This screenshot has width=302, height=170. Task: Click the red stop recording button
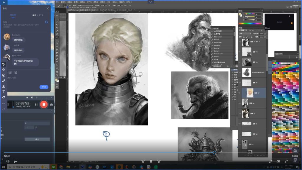tap(44, 104)
